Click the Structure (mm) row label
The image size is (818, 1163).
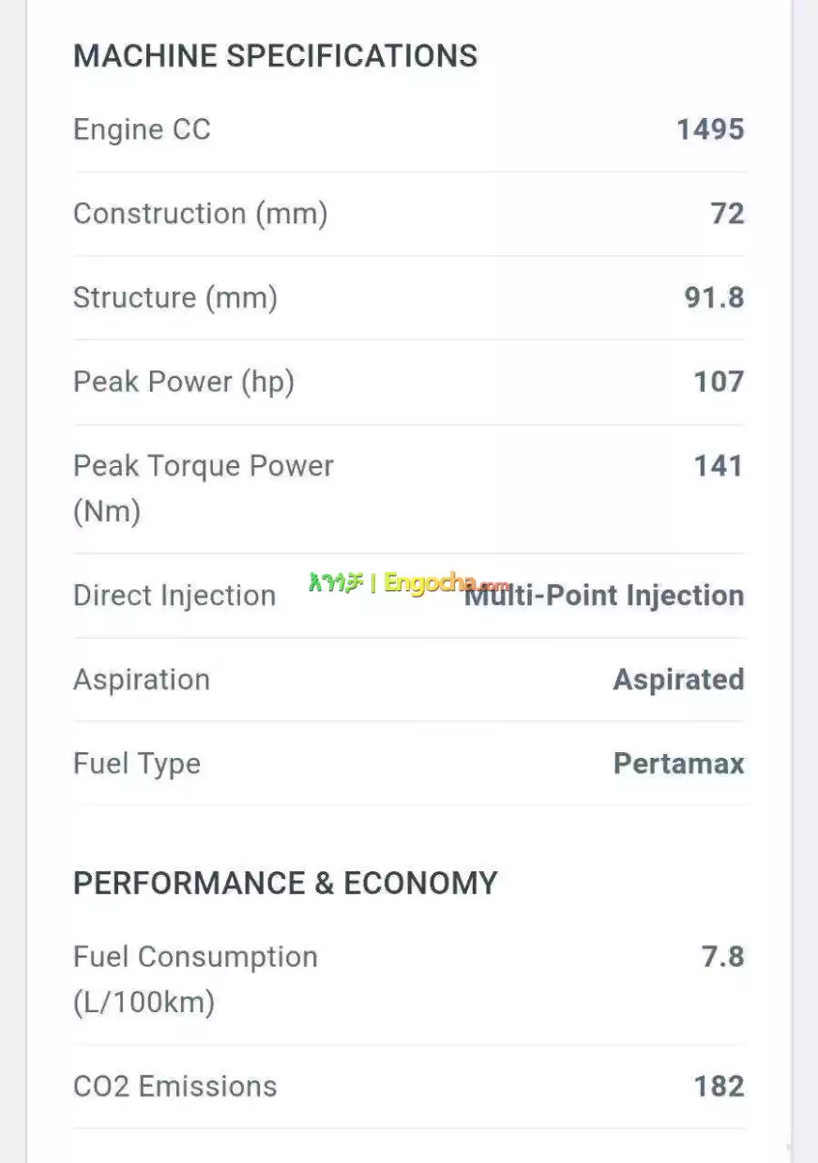coord(175,298)
